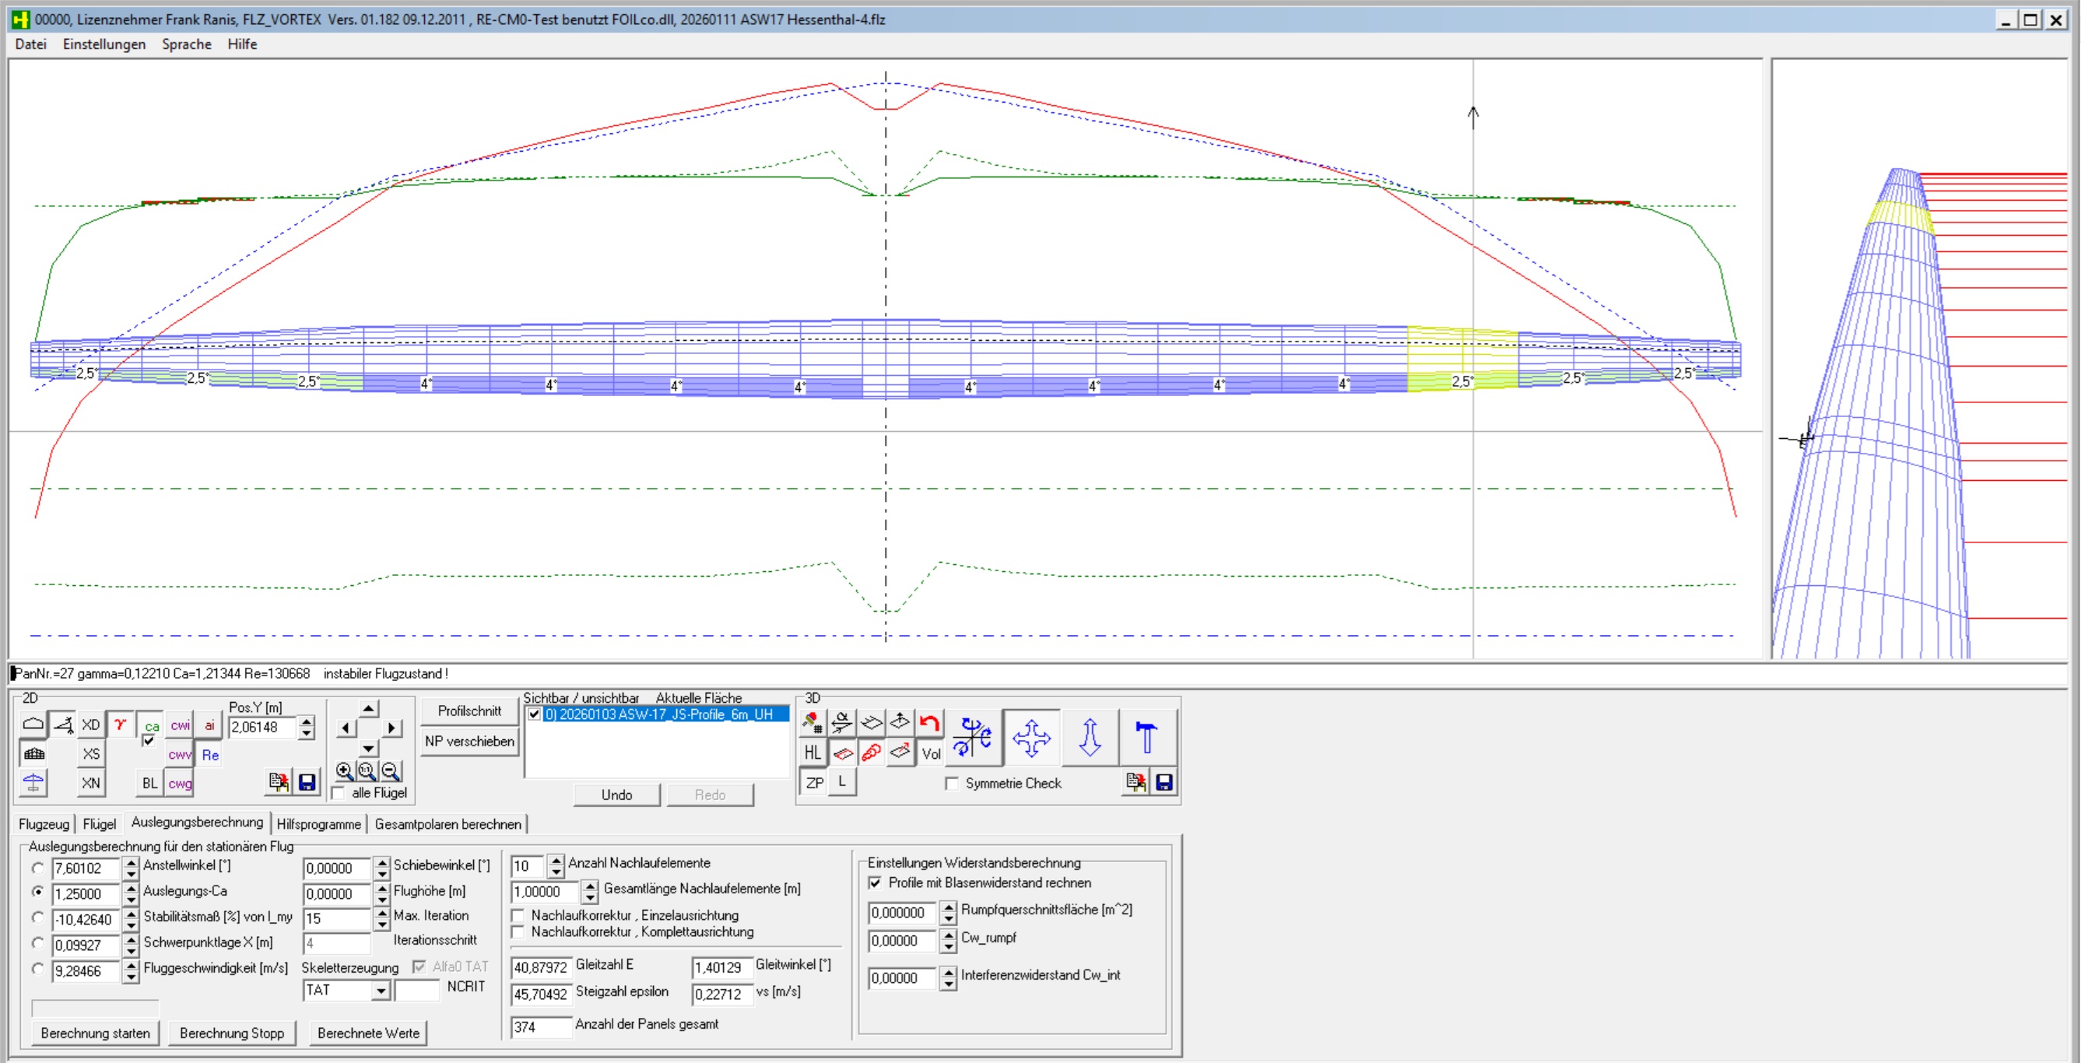This screenshot has width=2081, height=1063.
Task: Increase the Pos.Y value with up stepper
Action: pos(306,721)
